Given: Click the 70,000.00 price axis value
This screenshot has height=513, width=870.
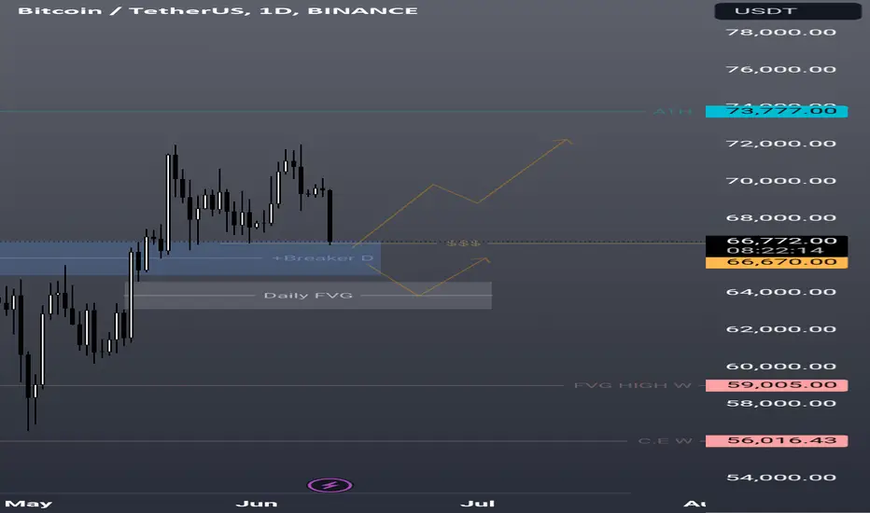Looking at the screenshot, I should click(780, 181).
